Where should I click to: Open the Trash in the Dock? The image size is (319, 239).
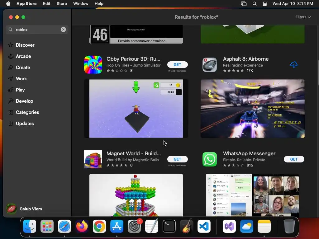click(289, 226)
